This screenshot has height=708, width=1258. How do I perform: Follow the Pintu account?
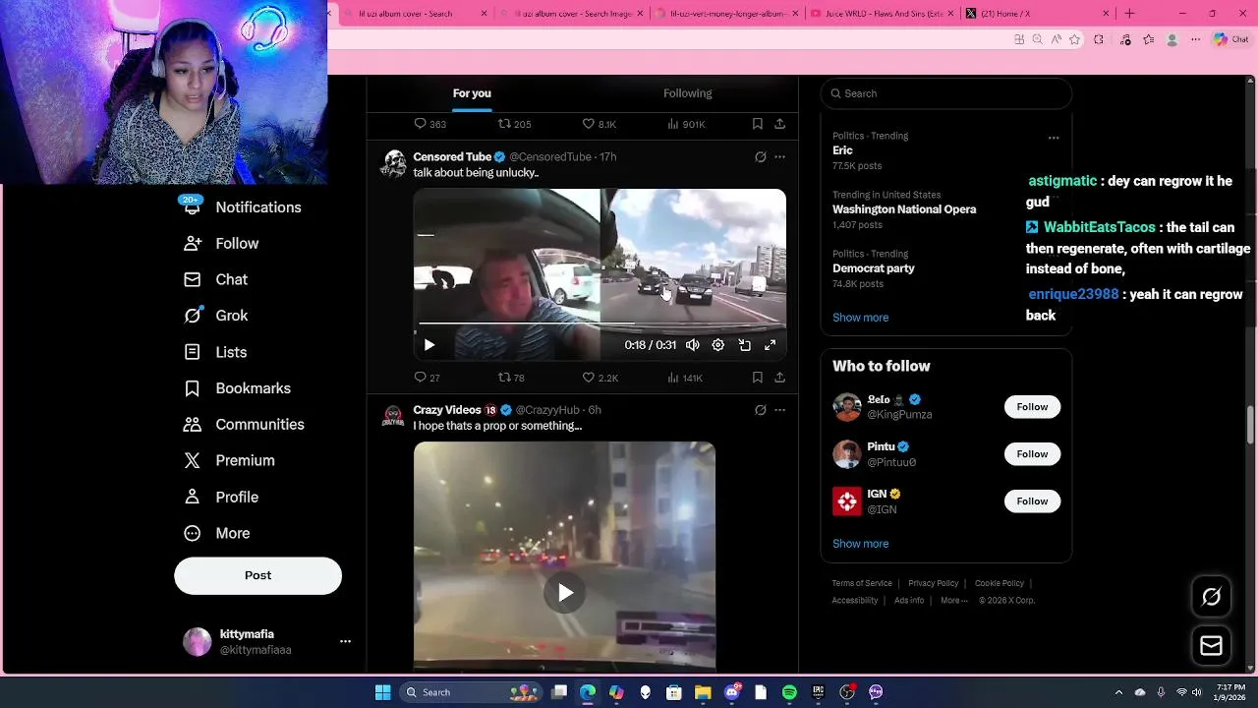pos(1032,454)
